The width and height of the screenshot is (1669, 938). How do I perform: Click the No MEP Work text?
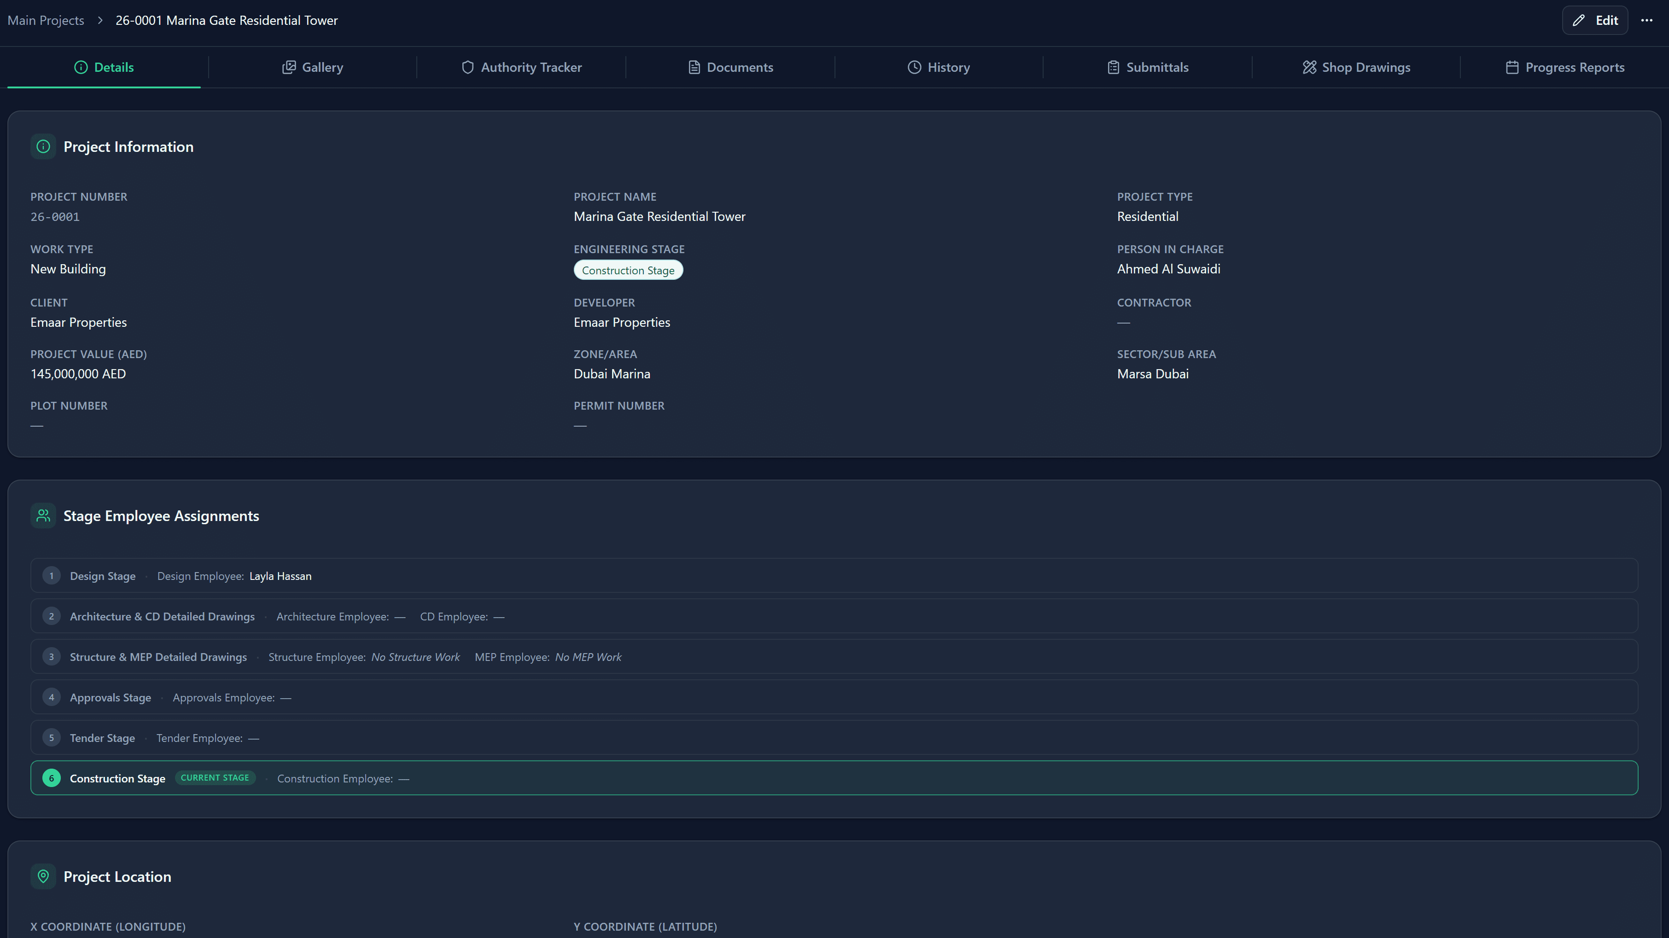click(588, 657)
